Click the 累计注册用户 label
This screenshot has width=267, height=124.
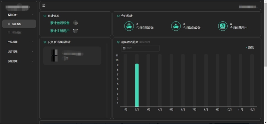click(60, 31)
